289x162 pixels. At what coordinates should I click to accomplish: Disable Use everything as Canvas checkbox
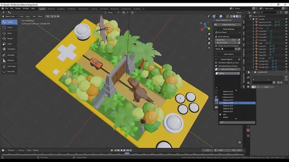[216, 66]
